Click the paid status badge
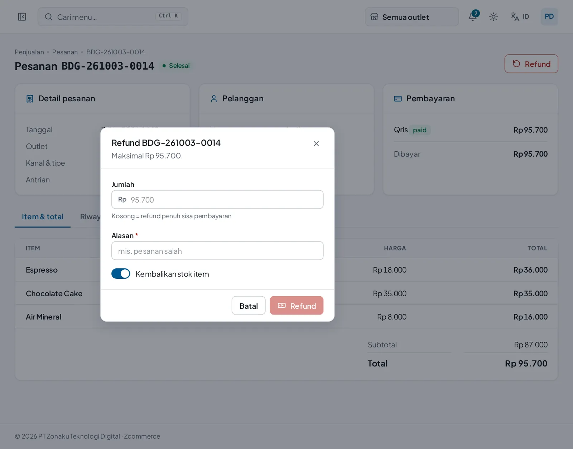Screen dimensions: 573x449 (x=420, y=130)
